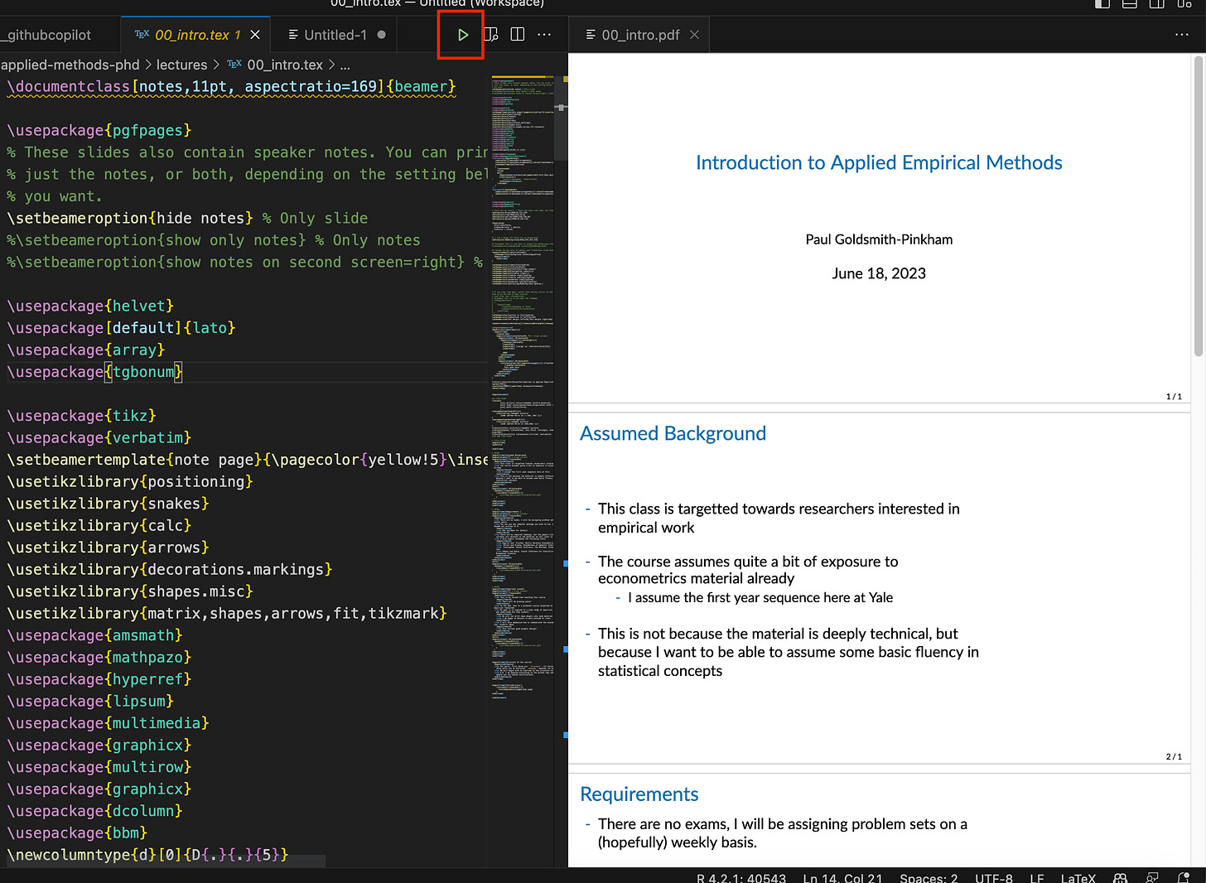Open feedback via the status bar speech icon

[1151, 878]
